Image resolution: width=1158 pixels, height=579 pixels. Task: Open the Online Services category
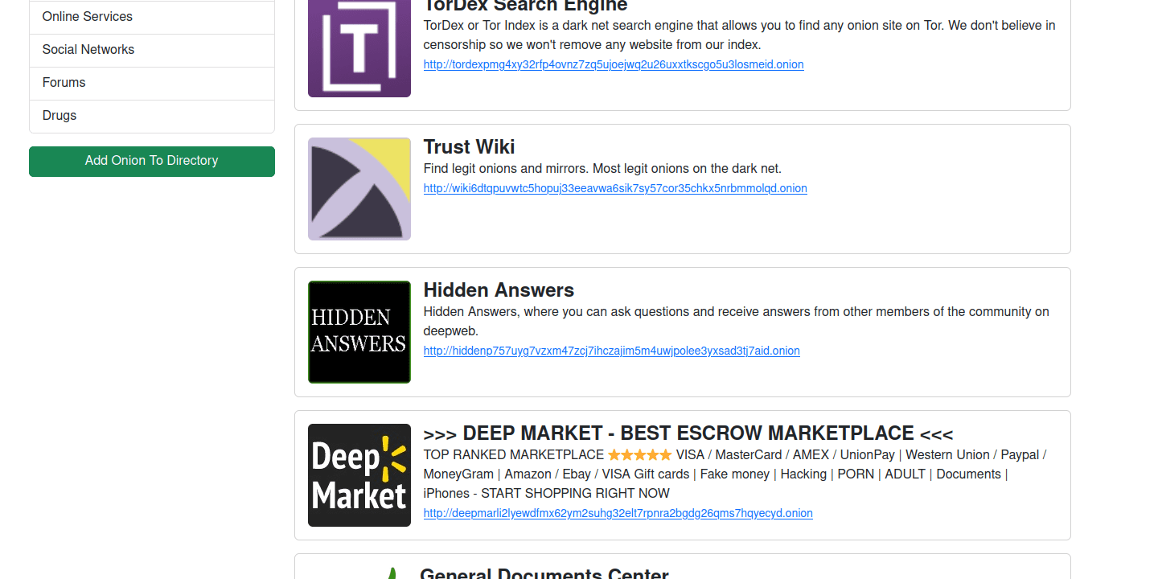pos(152,17)
